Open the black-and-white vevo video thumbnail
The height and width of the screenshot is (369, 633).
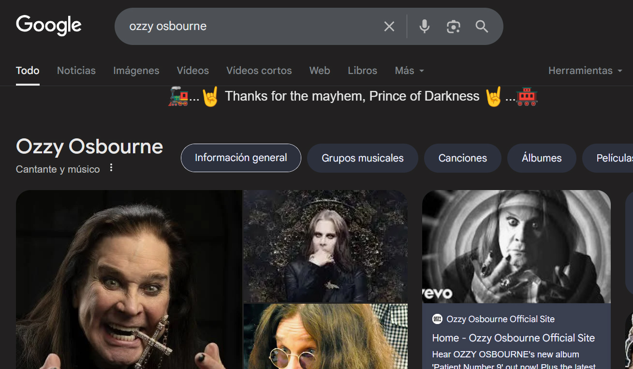516,247
